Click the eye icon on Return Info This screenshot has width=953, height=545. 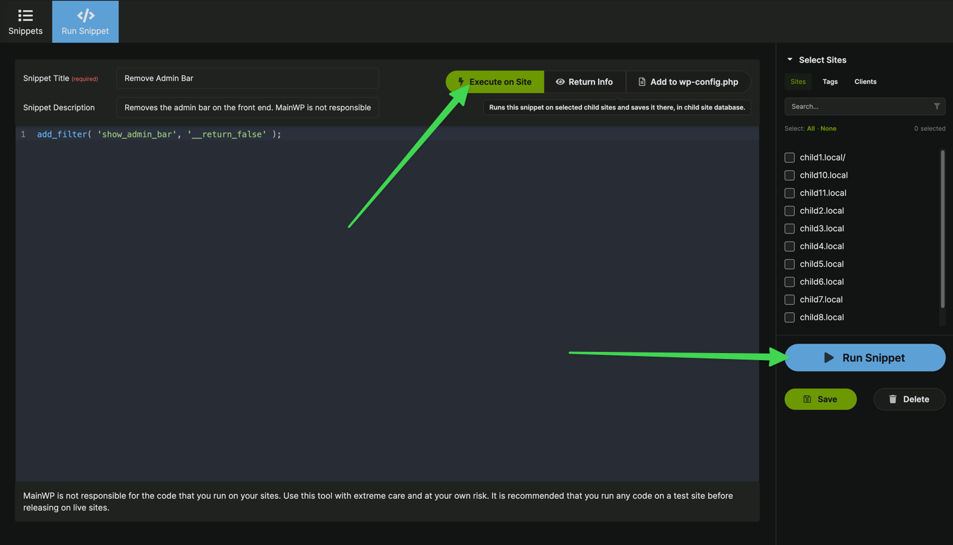560,82
